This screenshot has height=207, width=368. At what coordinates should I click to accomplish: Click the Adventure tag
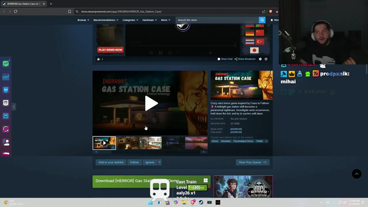point(226,141)
